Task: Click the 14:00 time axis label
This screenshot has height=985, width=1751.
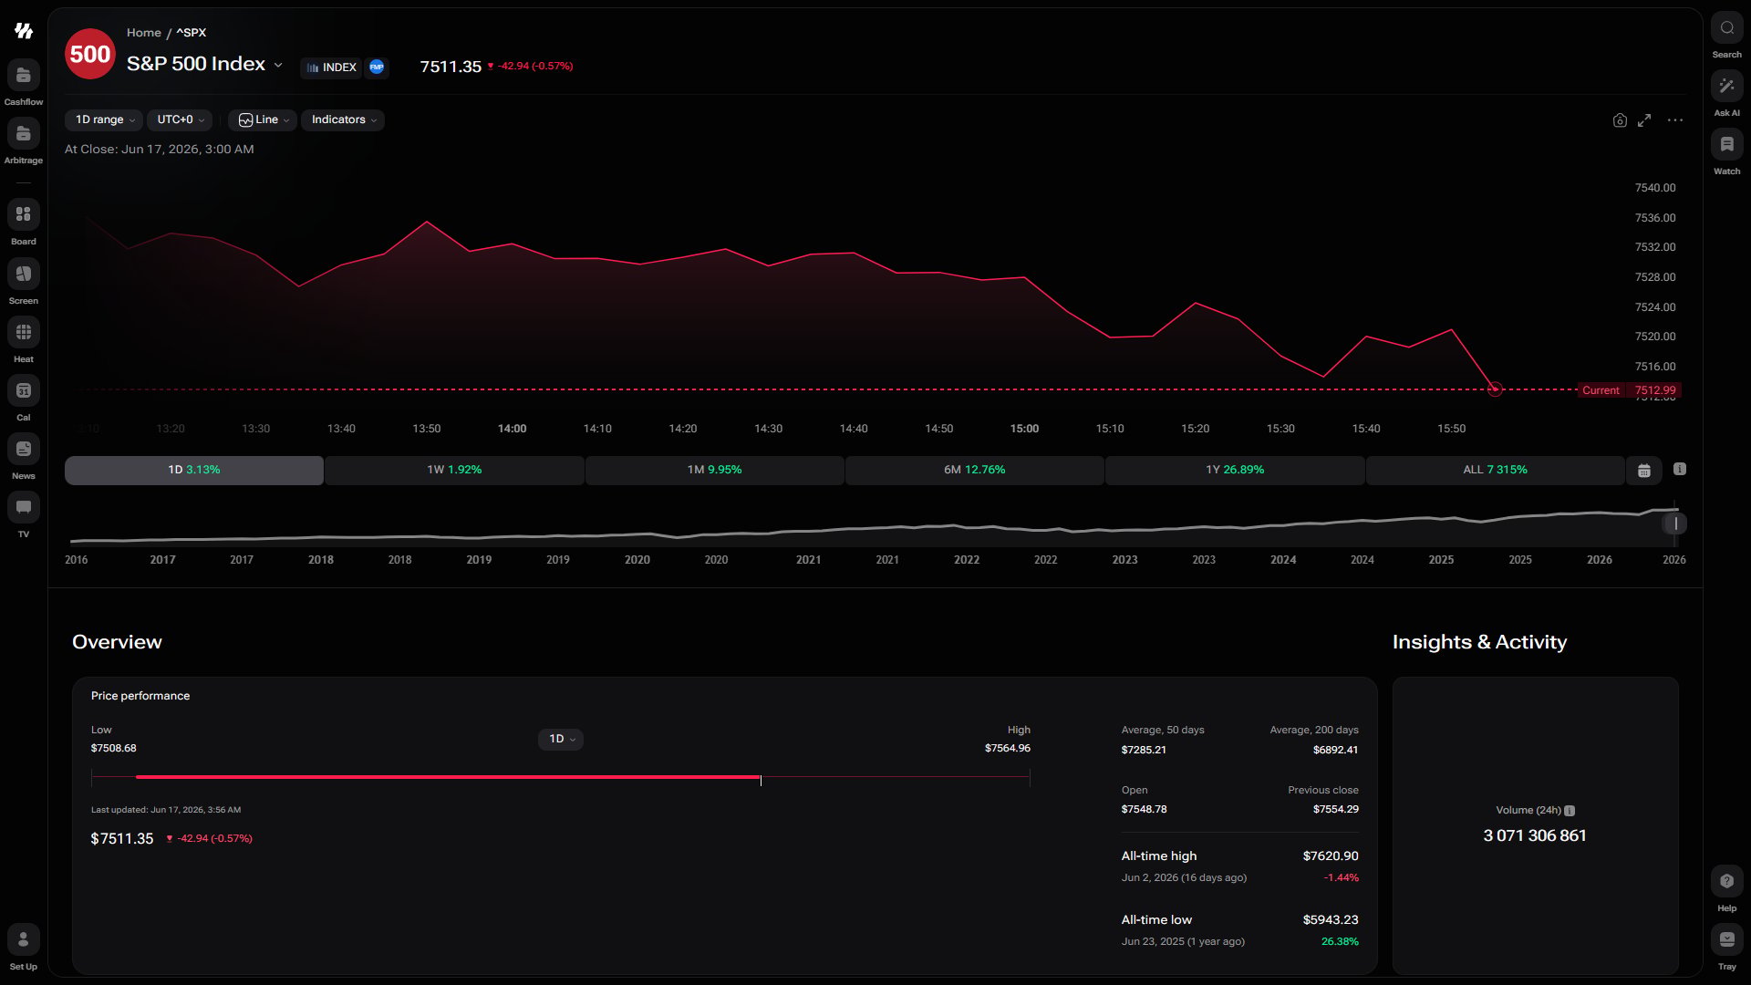Action: 513,429
